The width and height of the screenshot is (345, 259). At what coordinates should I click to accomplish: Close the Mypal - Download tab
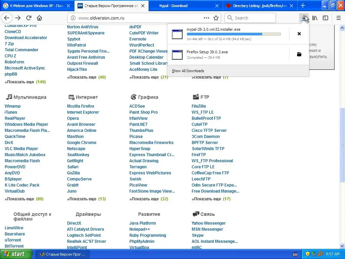click(x=217, y=6)
